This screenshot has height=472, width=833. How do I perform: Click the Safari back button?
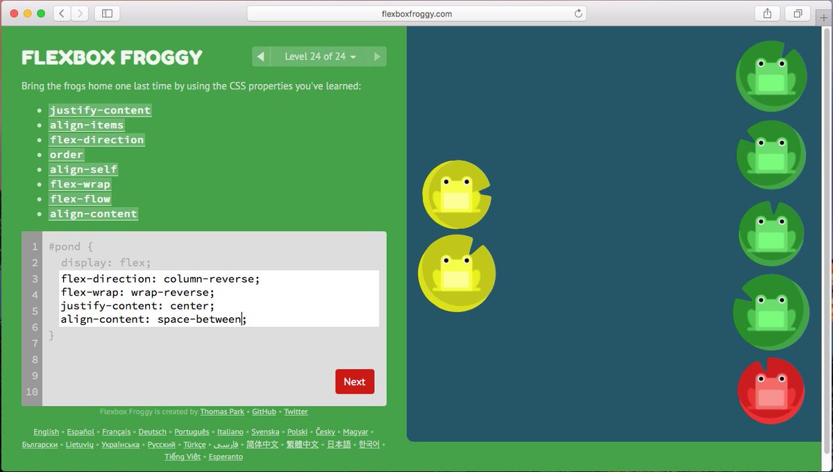[x=62, y=13]
